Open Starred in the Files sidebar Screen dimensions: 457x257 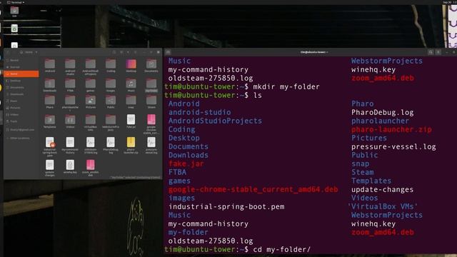pyautogui.click(x=21, y=67)
